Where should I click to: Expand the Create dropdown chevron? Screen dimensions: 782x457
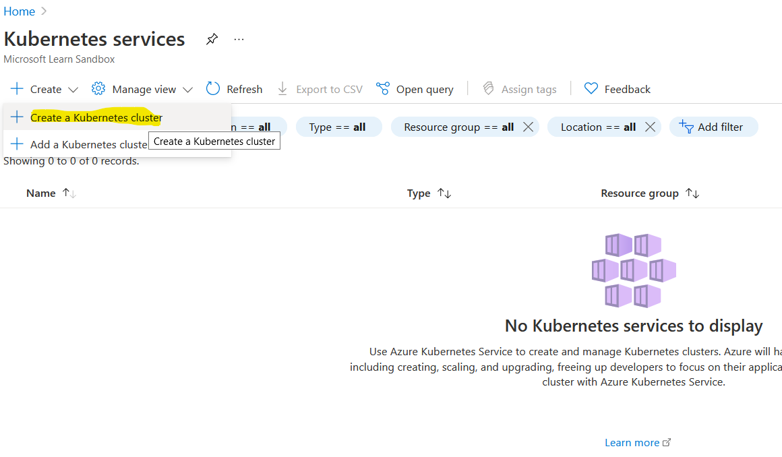(73, 90)
